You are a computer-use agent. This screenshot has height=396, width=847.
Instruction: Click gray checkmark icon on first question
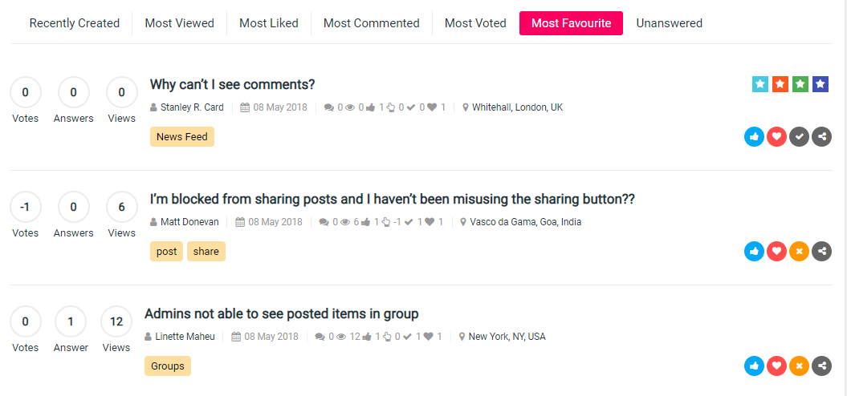(x=799, y=137)
